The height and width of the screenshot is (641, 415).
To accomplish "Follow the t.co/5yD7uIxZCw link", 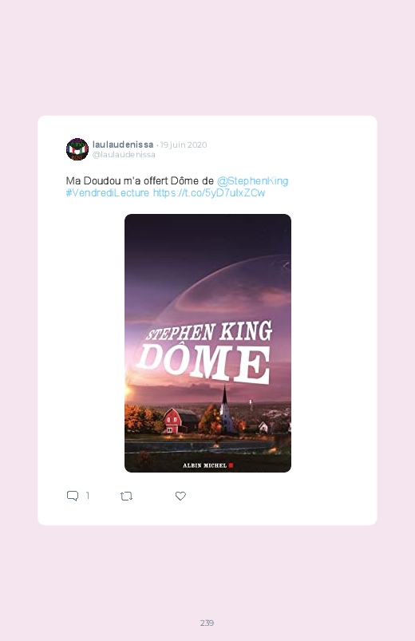I will coord(209,192).
